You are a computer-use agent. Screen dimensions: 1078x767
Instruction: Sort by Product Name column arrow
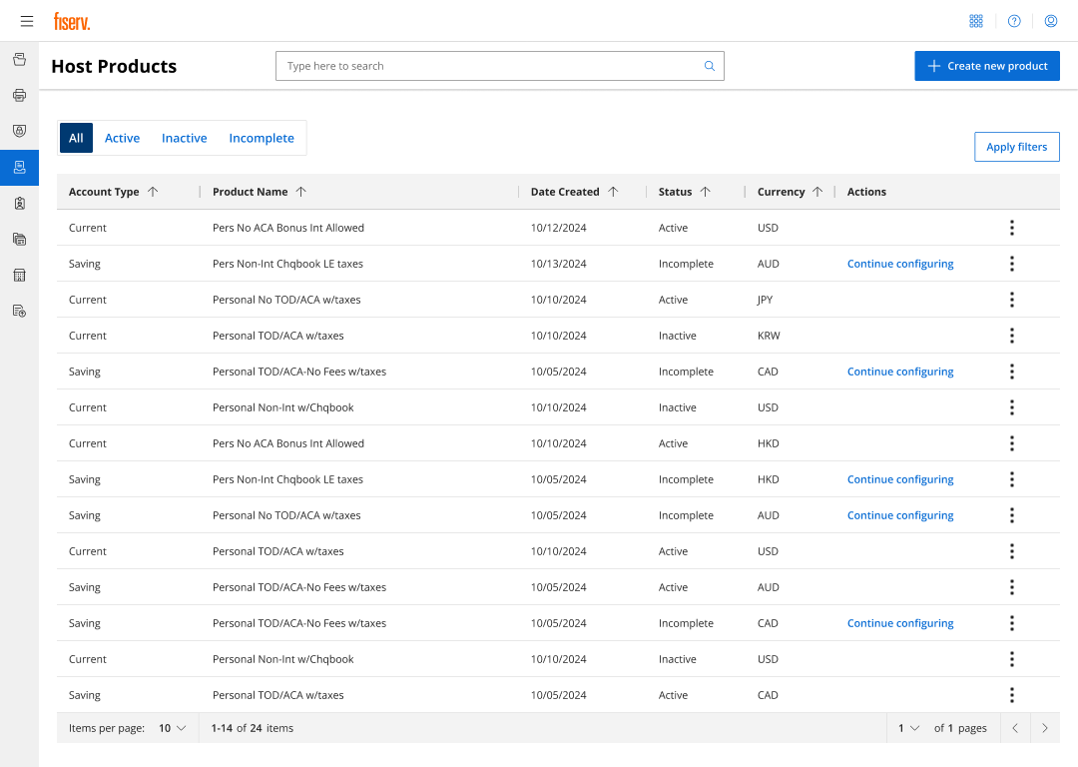click(301, 192)
